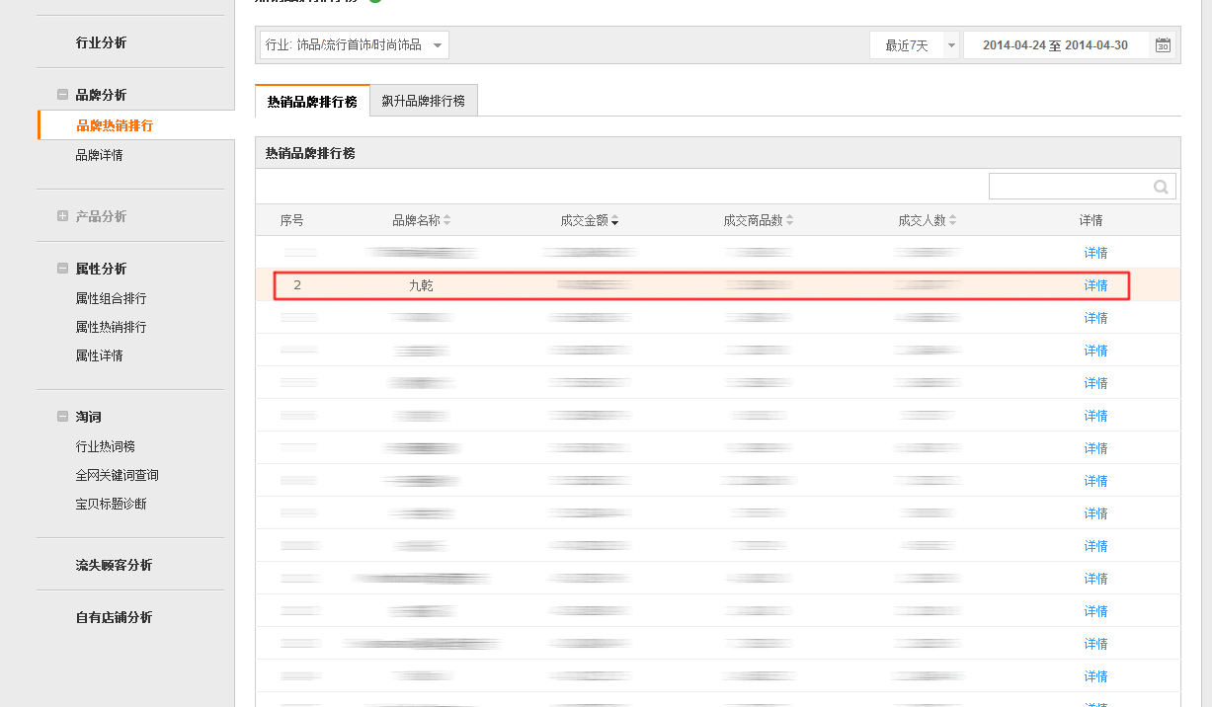Click the brand search input field

point(1069,187)
